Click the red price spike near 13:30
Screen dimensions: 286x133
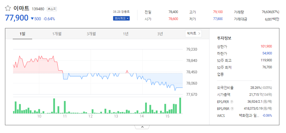point(127,72)
